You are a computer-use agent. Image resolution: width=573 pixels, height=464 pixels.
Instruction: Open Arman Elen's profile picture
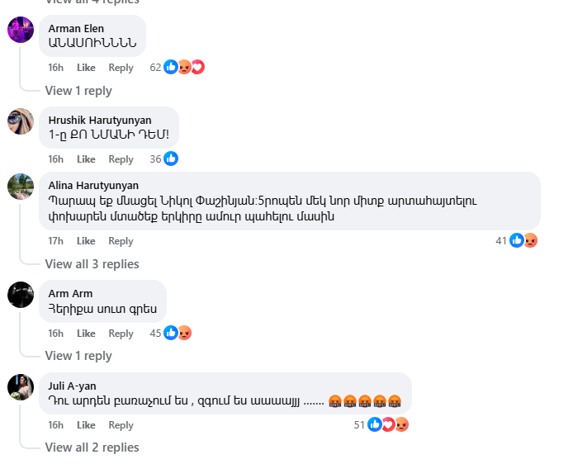click(x=21, y=30)
